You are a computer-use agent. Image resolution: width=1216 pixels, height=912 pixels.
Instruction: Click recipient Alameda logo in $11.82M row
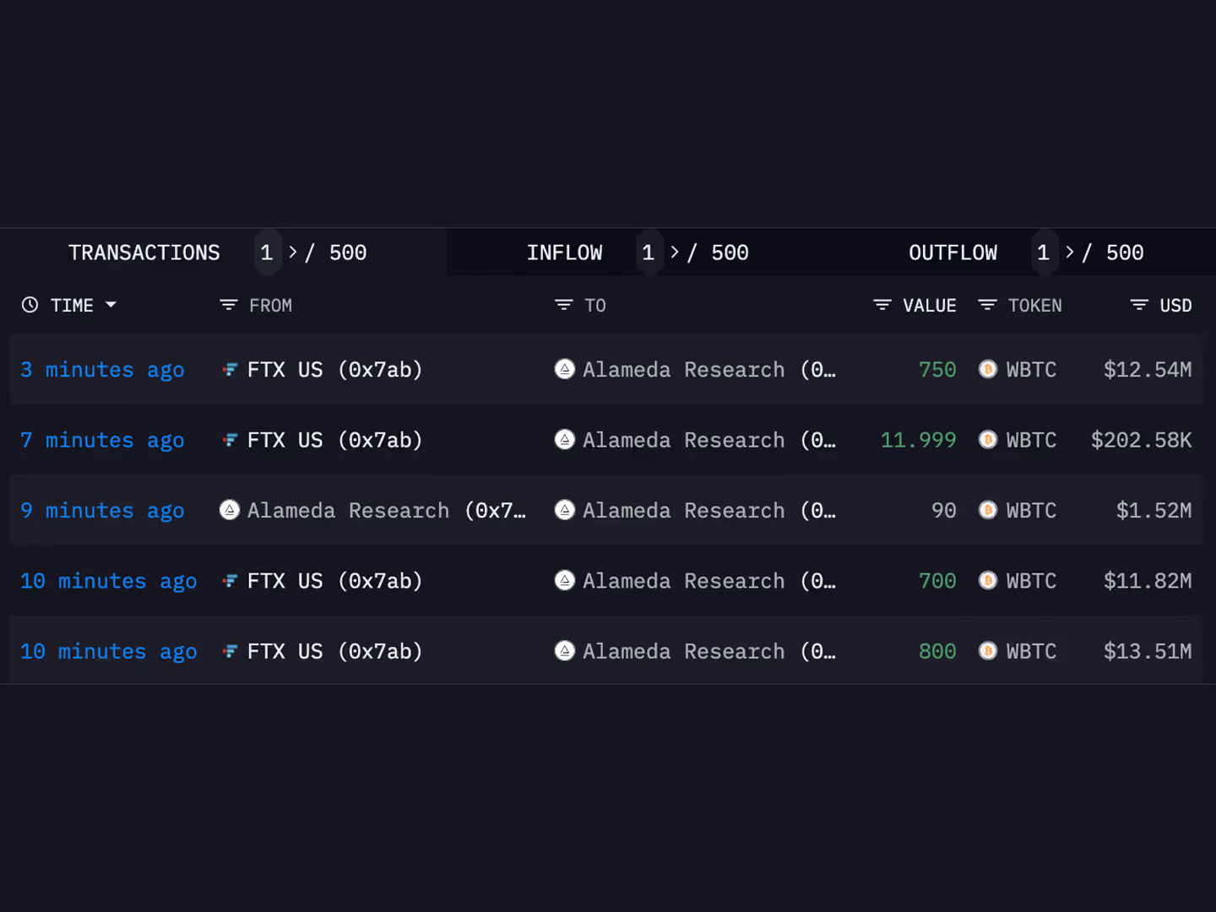[565, 580]
